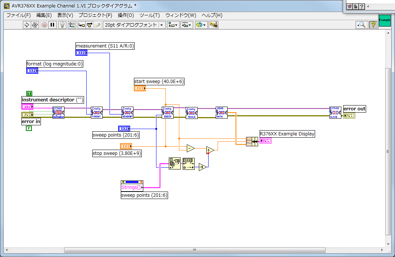Select the format I32 terminal
Image resolution: width=395 pixels, height=257 pixels.
click(32, 71)
